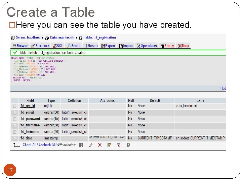Click the green checkmark success icon
The width and height of the screenshot is (242, 181).
pyautogui.click(x=15, y=53)
